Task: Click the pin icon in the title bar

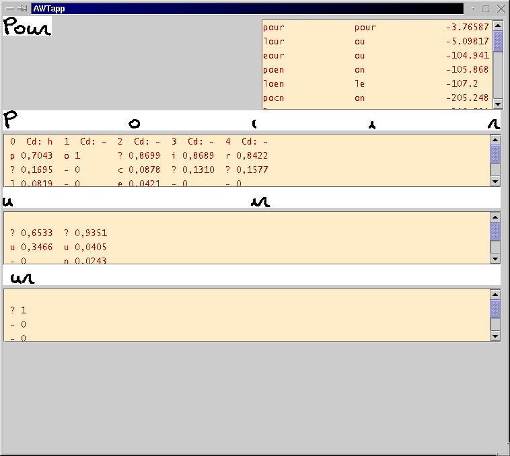Action: [22, 9]
